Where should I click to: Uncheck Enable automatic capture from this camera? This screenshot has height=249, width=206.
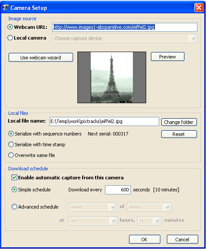[x=14, y=177]
